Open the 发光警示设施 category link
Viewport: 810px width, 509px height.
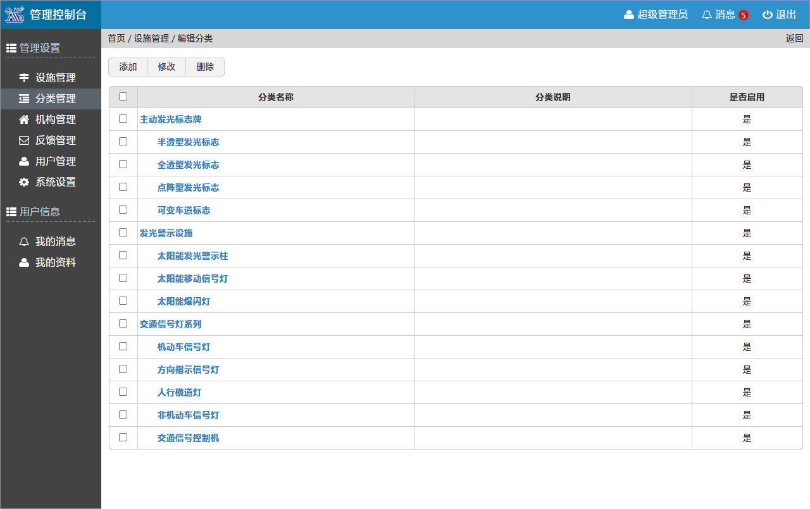click(166, 233)
